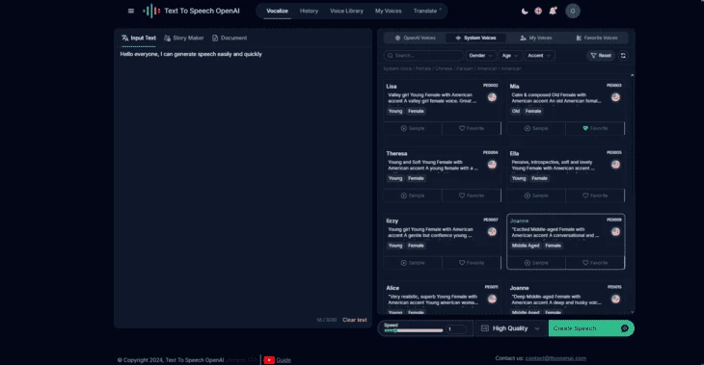Image resolution: width=704 pixels, height=365 pixels.
Task: Switch to the Vocalize tab
Action: pos(277,11)
